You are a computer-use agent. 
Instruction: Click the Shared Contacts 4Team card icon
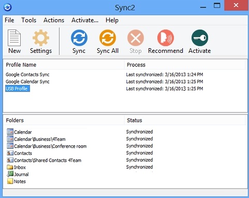tap(10, 160)
